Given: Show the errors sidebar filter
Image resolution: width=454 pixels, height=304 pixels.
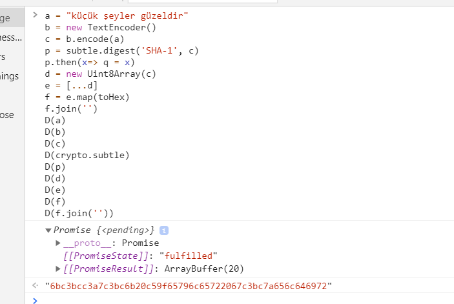Looking at the screenshot, I should click(x=12, y=57).
